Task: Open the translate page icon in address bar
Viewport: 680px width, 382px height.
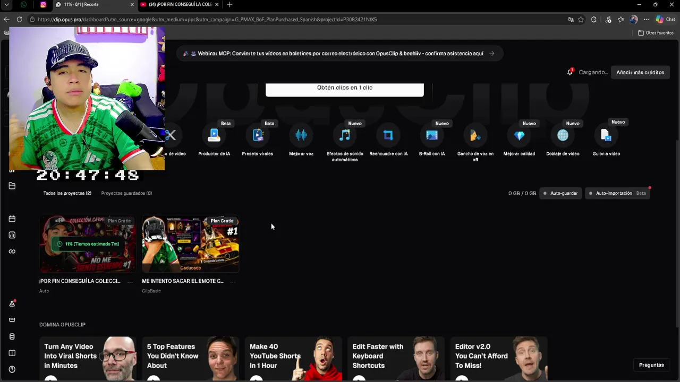Action: (x=571, y=20)
